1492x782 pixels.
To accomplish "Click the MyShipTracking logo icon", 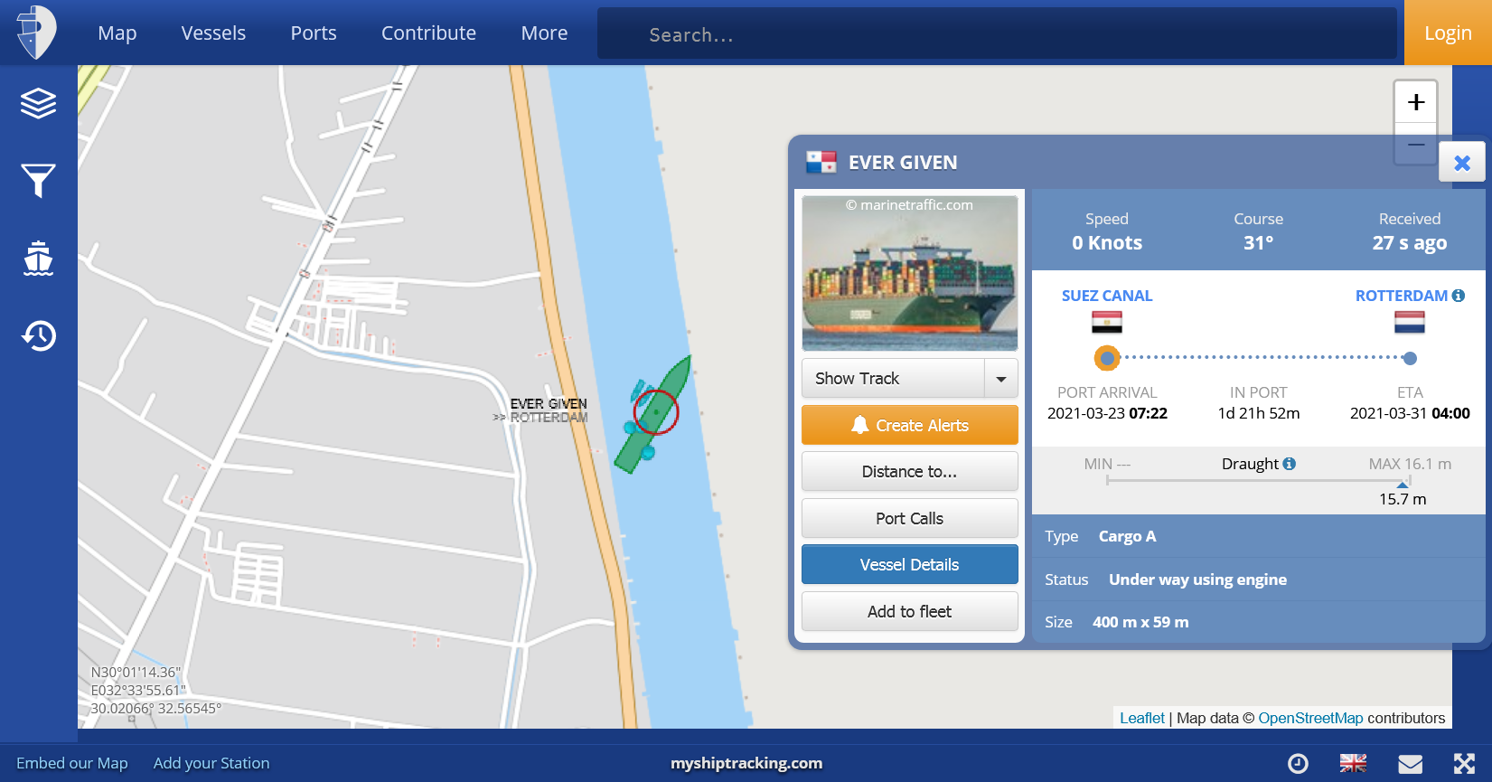I will click(36, 33).
